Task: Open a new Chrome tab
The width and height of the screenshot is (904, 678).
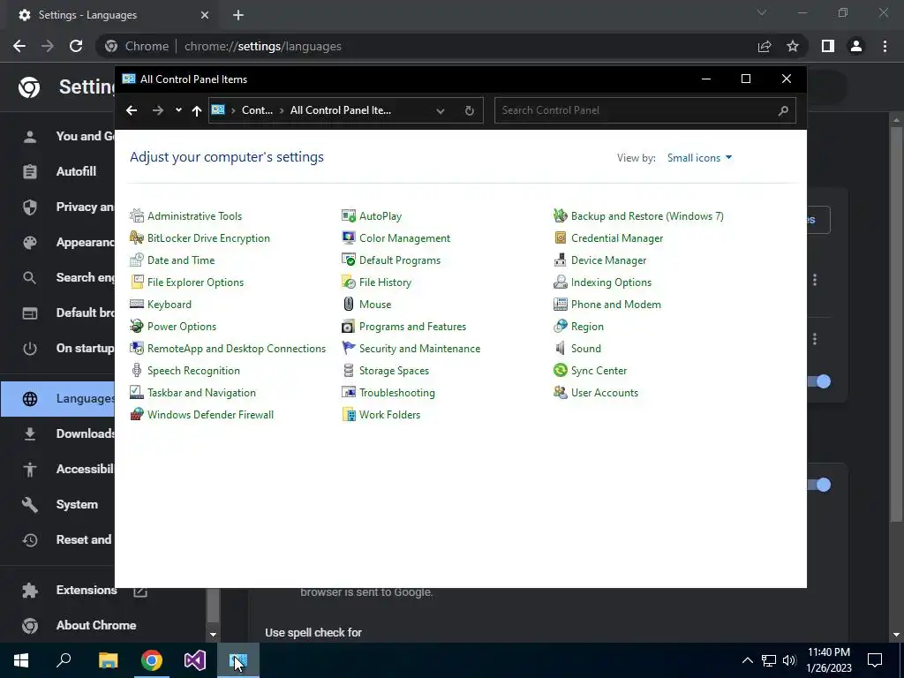Action: pos(238,15)
